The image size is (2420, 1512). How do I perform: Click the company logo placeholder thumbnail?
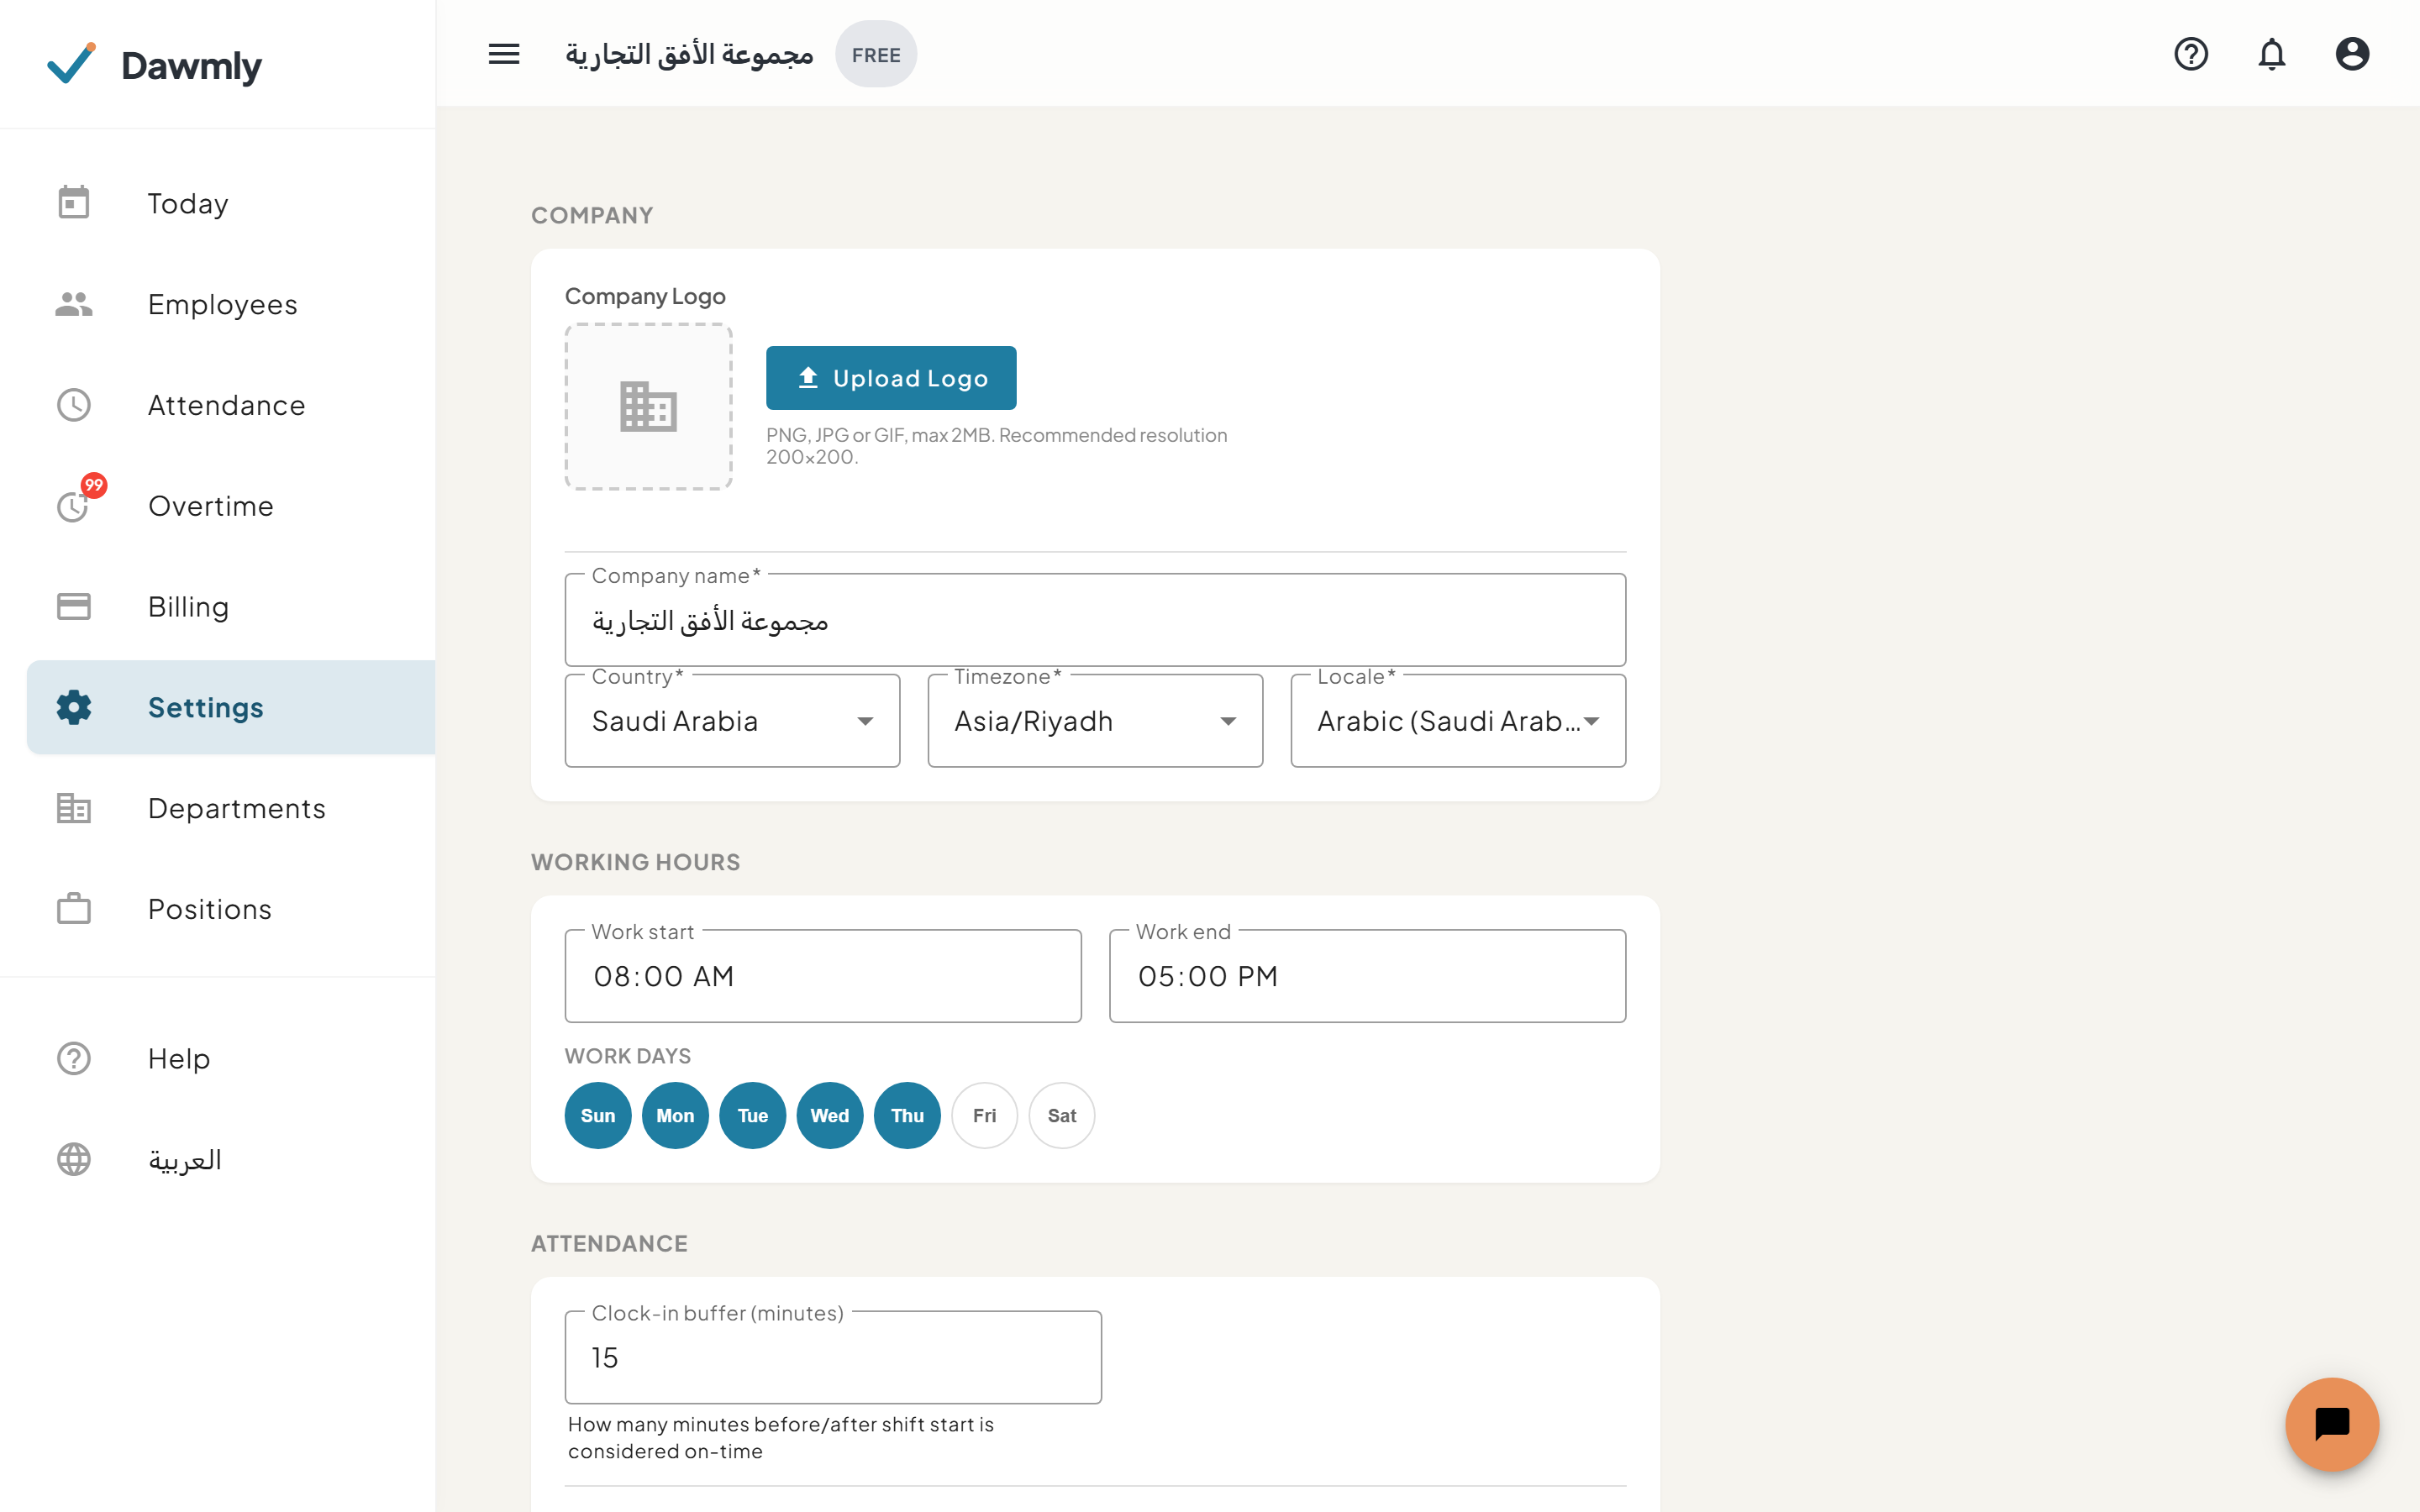coord(648,406)
